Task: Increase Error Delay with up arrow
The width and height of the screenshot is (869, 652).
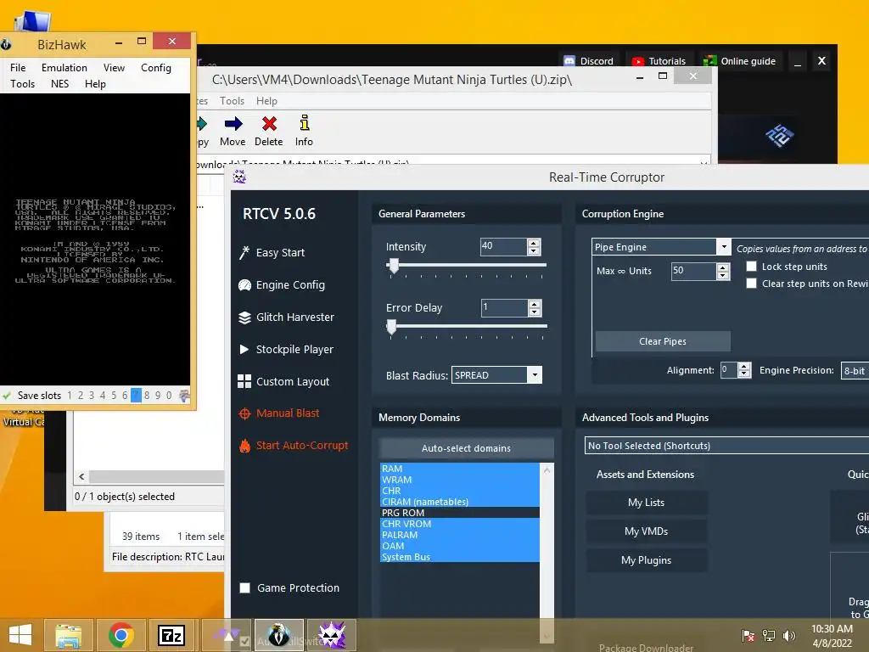Action: tap(535, 304)
